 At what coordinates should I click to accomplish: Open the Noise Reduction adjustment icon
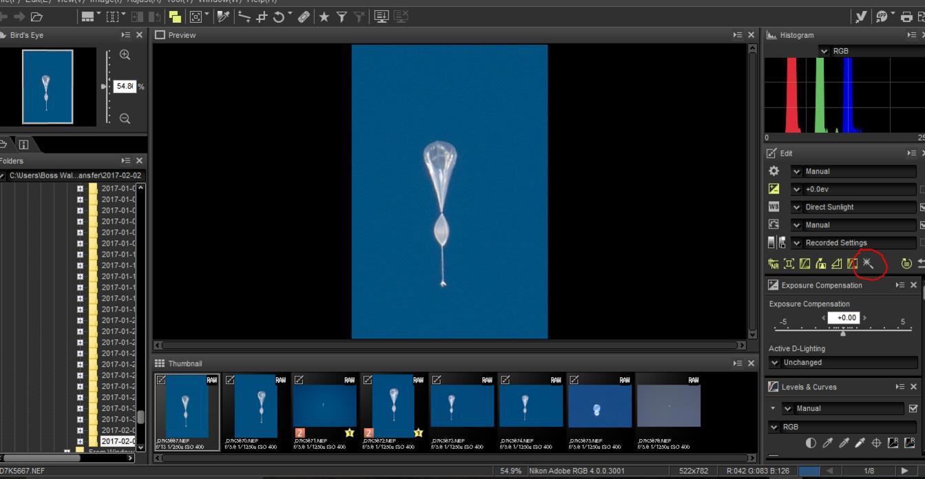coord(775,264)
